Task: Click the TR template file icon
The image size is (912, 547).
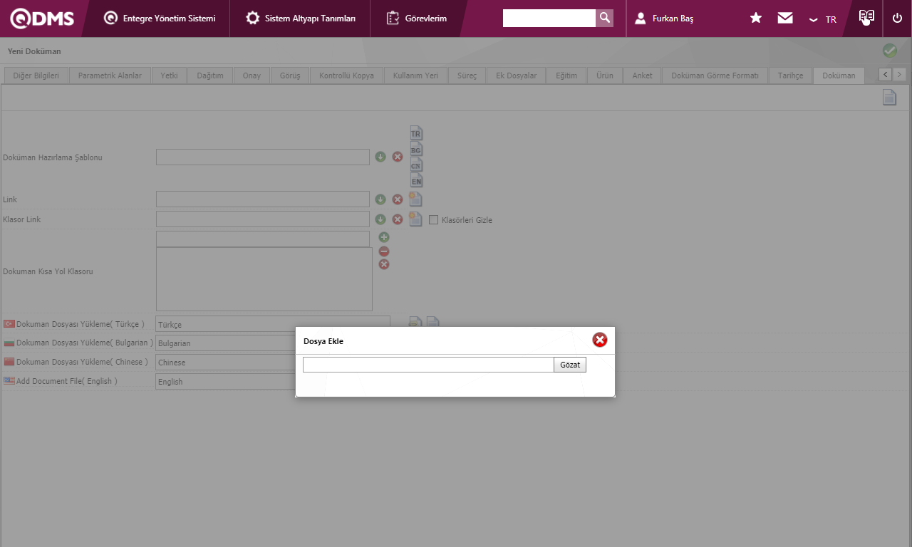Action: [416, 132]
